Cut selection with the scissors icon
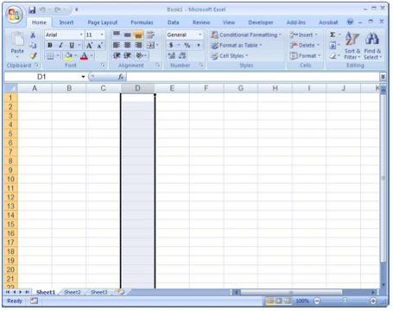393x311 pixels. click(33, 35)
